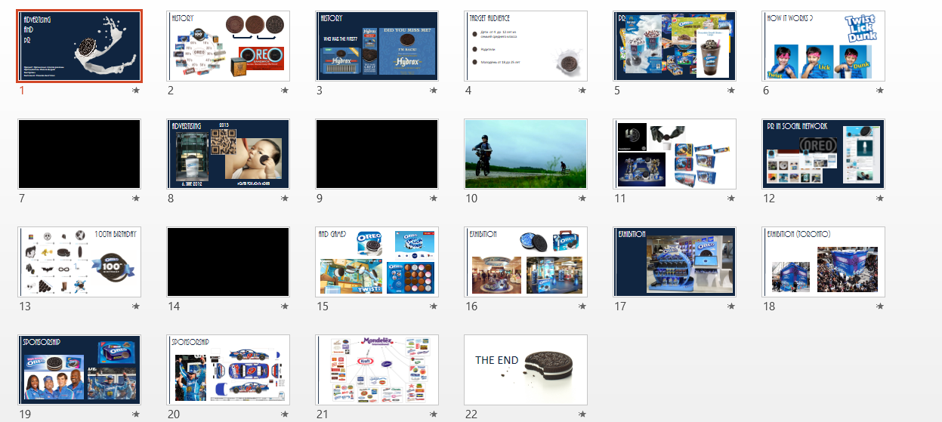Select slide 17 Exhibition on dark background
Image resolution: width=942 pixels, height=422 pixels.
click(x=675, y=262)
